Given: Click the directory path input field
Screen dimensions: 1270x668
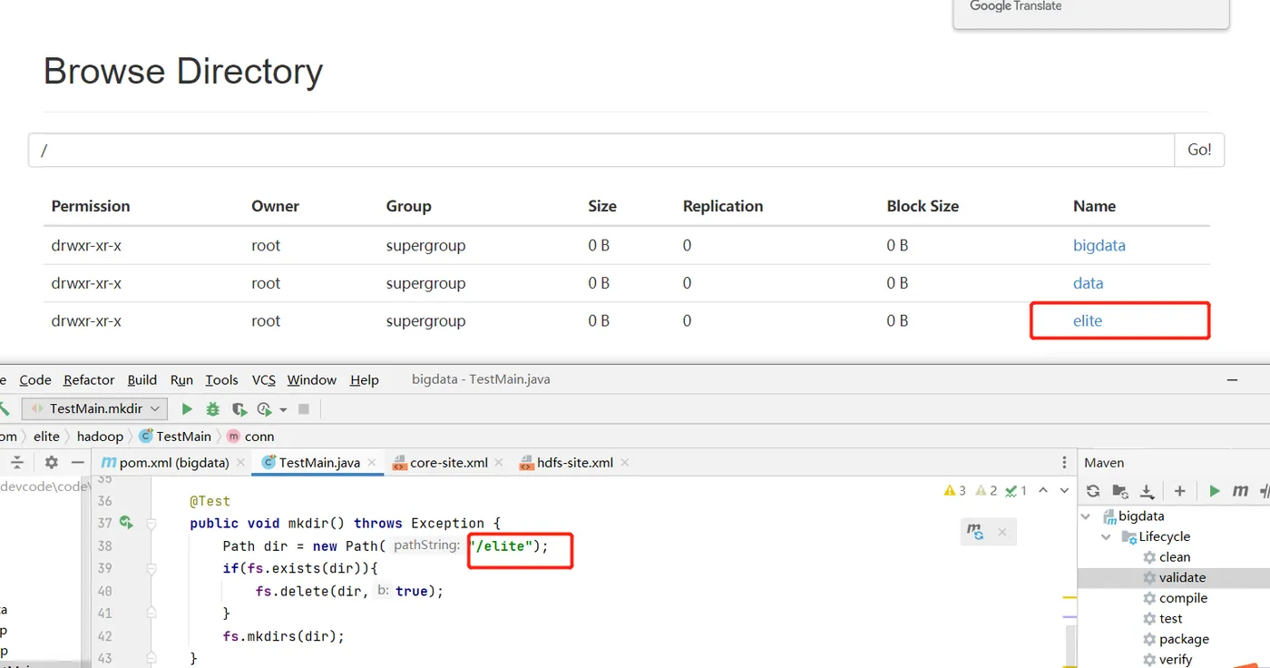Looking at the screenshot, I should 601,150.
